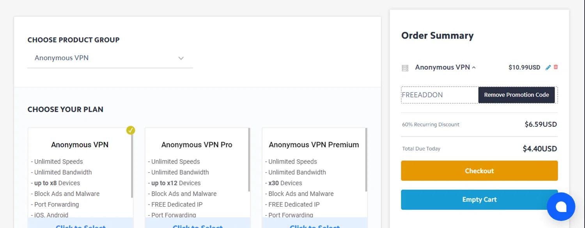Viewport: 585px width, 228px height.
Task: Click 'up to x8 Devices' feature text
Action: pos(57,183)
